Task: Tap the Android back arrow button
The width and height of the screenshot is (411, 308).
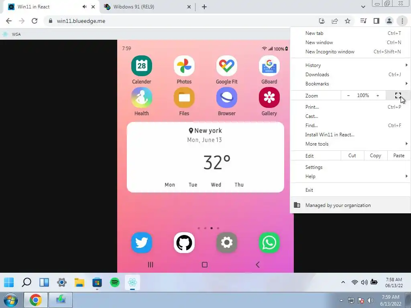Action: pyautogui.click(x=258, y=265)
